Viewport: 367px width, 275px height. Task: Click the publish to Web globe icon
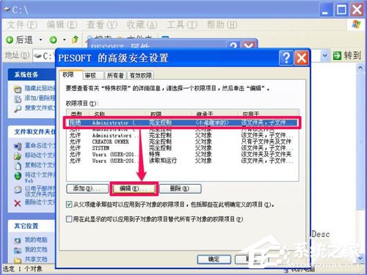[18, 176]
